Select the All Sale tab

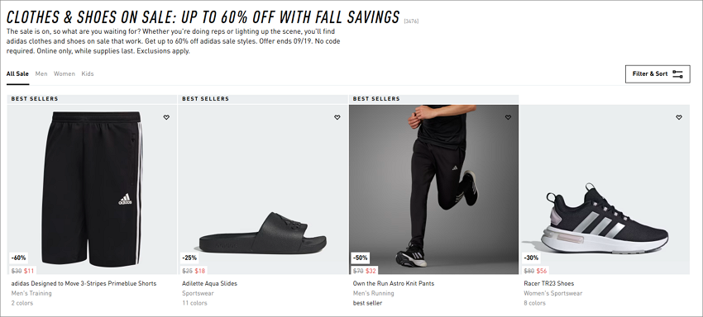17,73
